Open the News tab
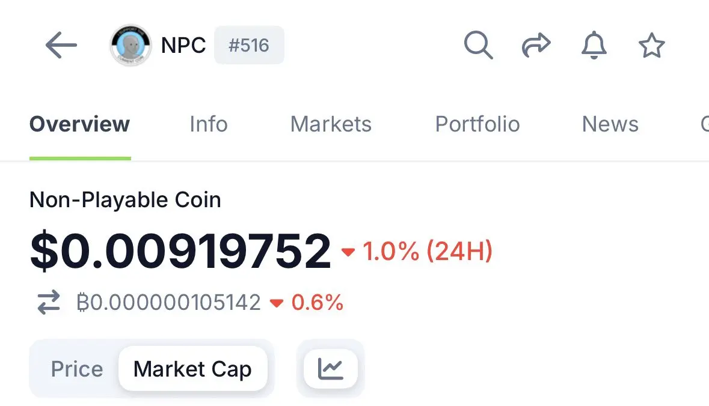Screen dimensions: 709x406 [x=610, y=124]
